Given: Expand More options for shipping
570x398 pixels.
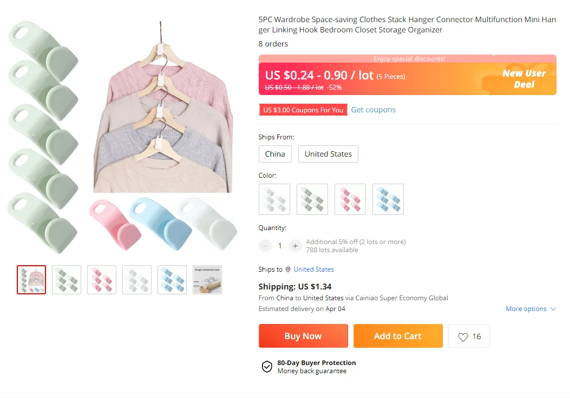Looking at the screenshot, I should point(530,309).
